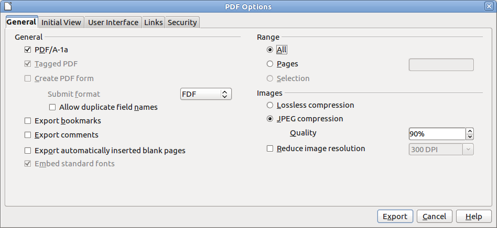This screenshot has width=497, height=228.
Task: Open the Security tab
Action: [182, 22]
